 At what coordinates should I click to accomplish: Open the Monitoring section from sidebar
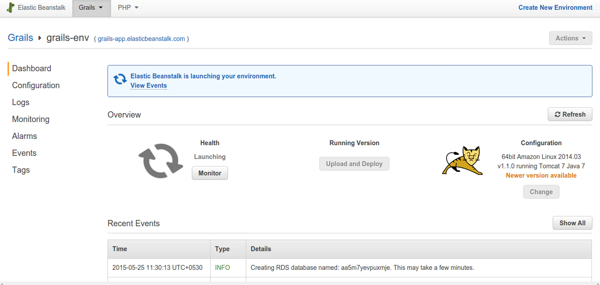(30, 119)
